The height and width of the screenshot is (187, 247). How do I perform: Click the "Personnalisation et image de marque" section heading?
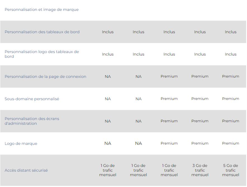[42, 9]
